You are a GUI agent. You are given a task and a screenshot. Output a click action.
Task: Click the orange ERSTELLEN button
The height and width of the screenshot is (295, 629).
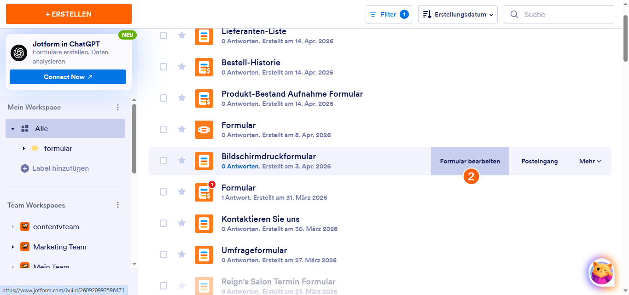(68, 14)
